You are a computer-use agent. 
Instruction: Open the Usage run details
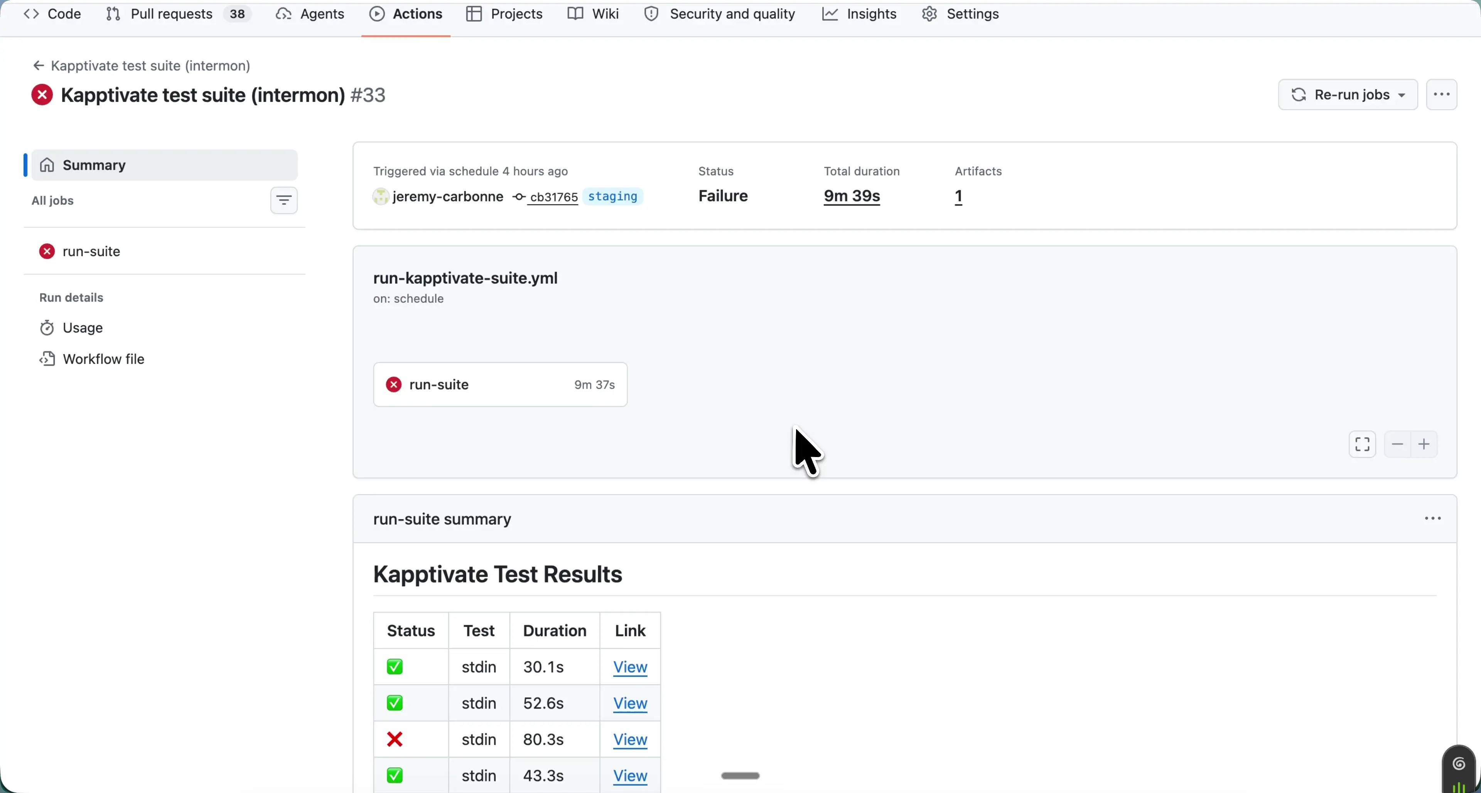tap(83, 328)
